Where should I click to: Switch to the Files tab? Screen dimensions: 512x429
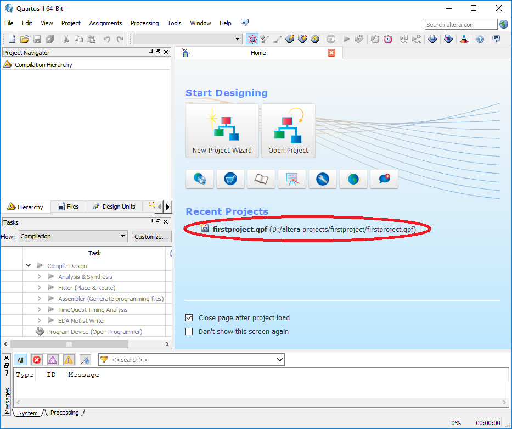tap(69, 207)
